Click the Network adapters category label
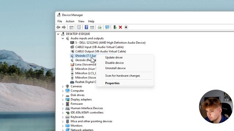Viewport: 234px width, 131px height. tap(82, 130)
